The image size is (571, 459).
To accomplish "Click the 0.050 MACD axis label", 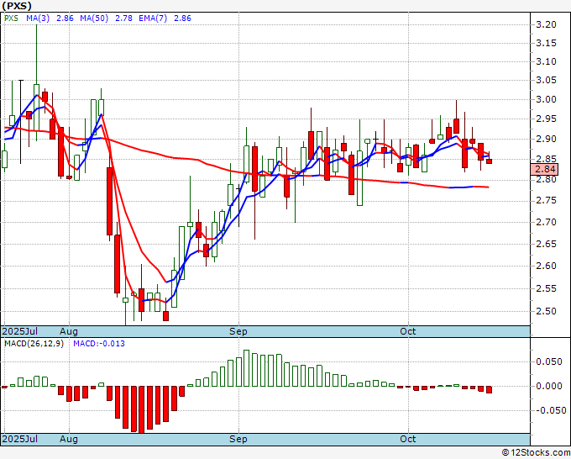I will coord(547,361).
